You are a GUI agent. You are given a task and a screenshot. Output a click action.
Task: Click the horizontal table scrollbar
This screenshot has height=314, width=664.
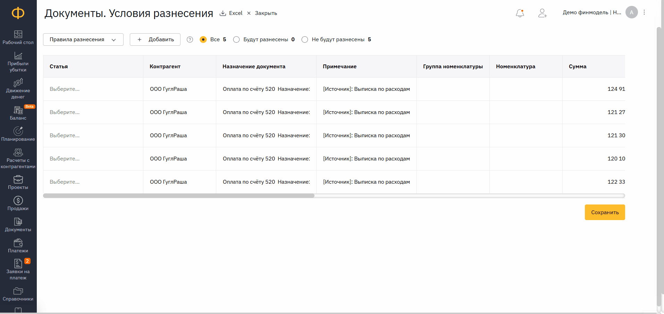[179, 196]
